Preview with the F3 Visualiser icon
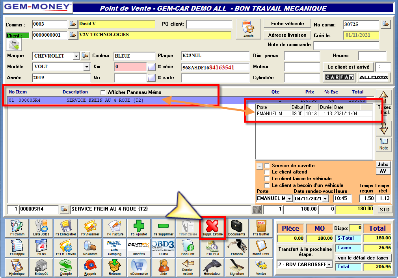 pos(90,228)
